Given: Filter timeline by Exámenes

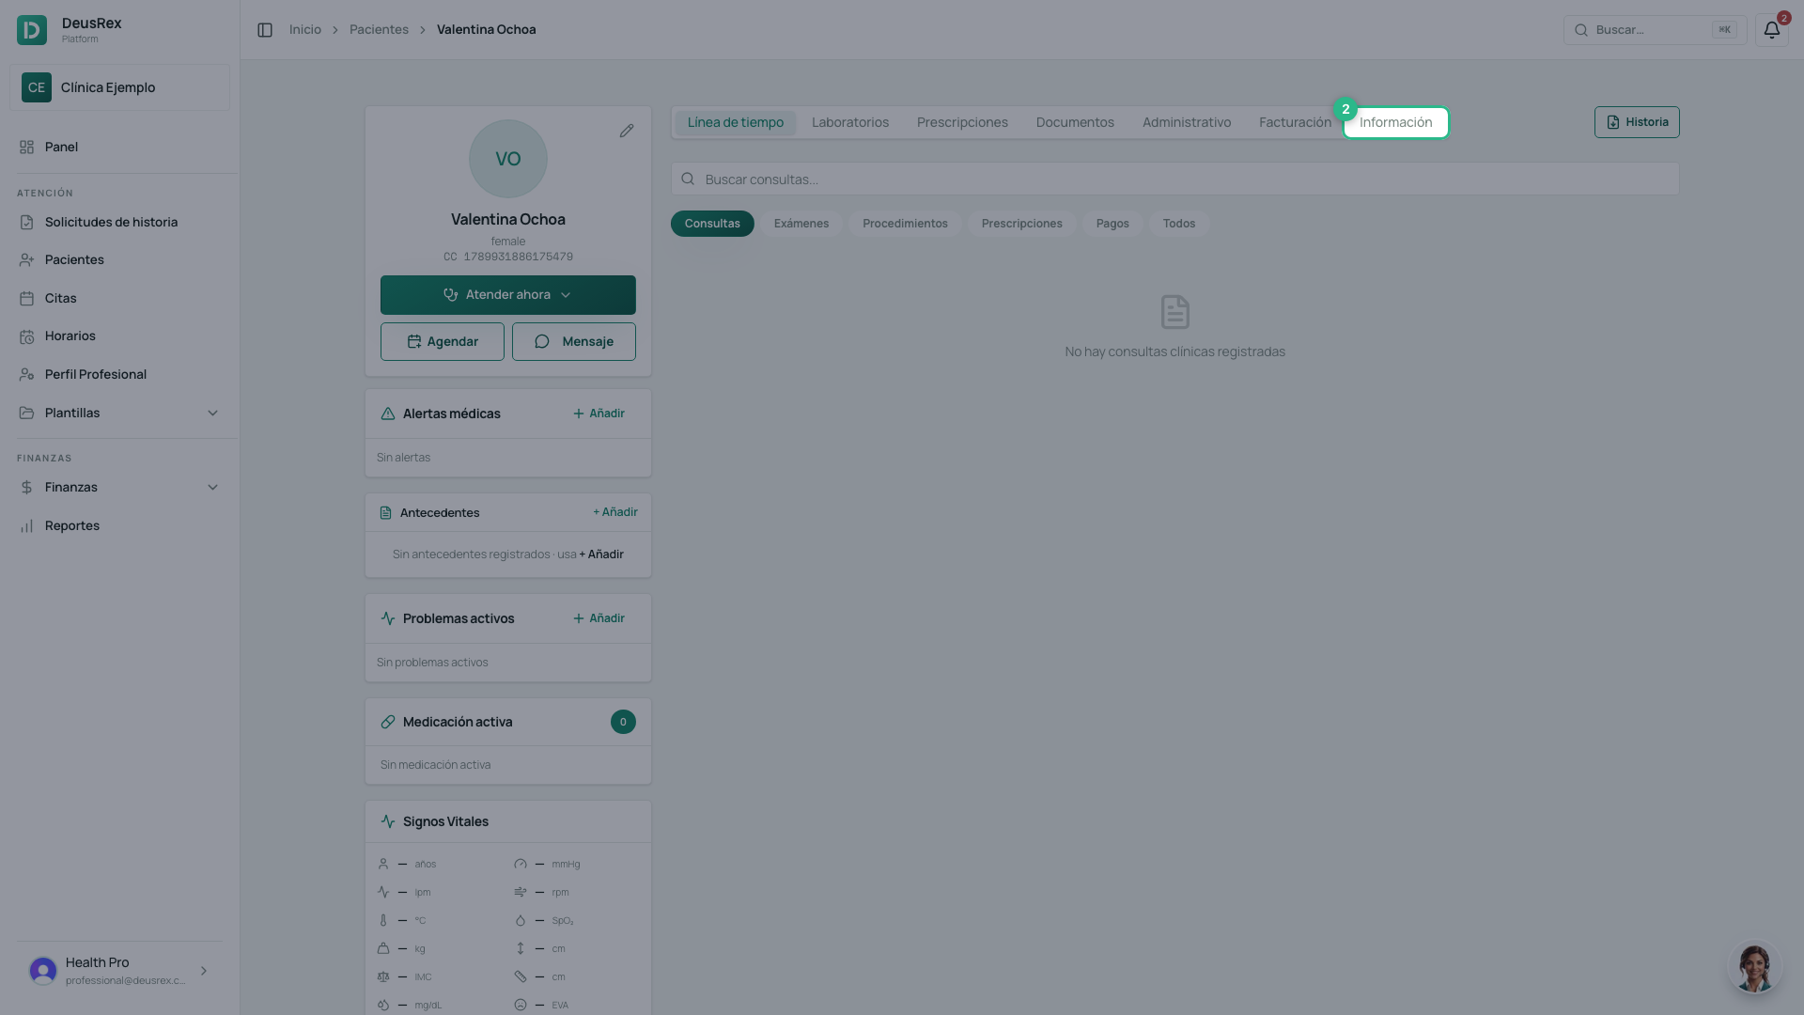Looking at the screenshot, I should [801, 224].
